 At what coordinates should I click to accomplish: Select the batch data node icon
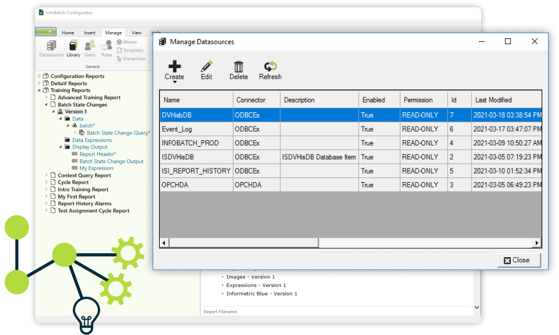(75, 125)
